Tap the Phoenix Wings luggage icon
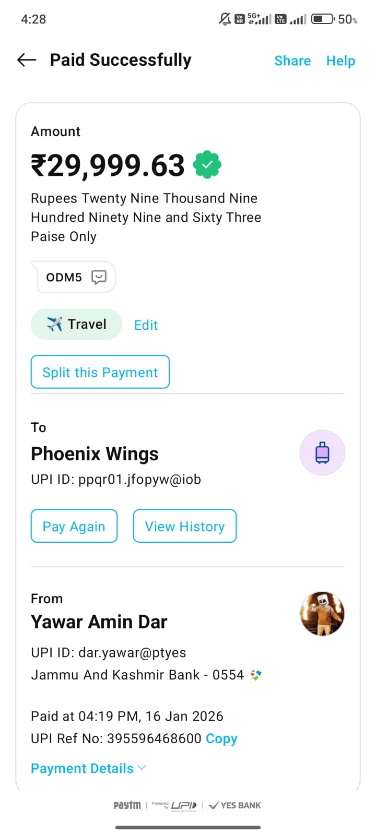Screen dimensions: 376x835 [322, 452]
